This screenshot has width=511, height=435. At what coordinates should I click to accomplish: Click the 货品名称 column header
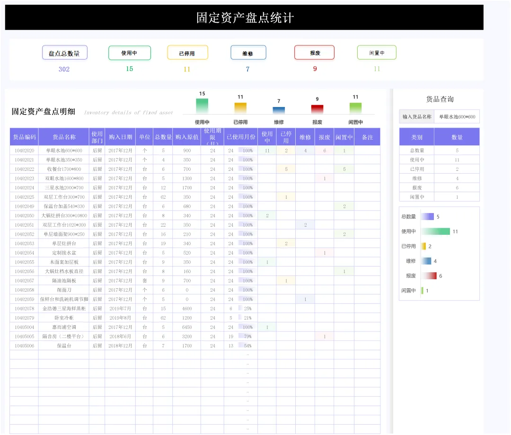click(64, 137)
